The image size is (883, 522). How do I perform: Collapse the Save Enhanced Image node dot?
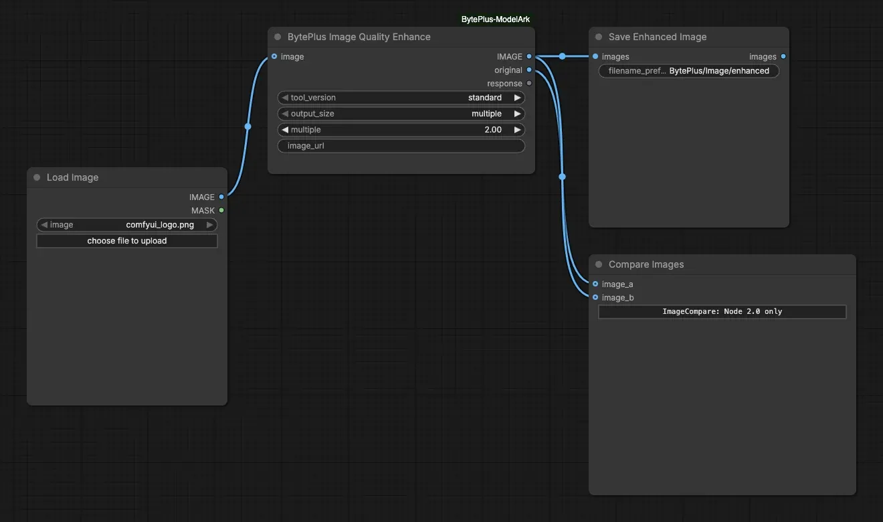599,37
